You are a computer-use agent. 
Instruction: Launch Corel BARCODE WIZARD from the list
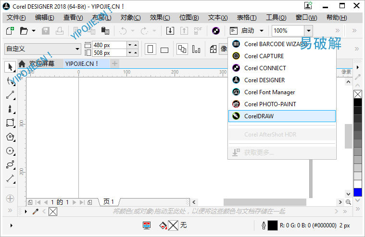pos(282,44)
